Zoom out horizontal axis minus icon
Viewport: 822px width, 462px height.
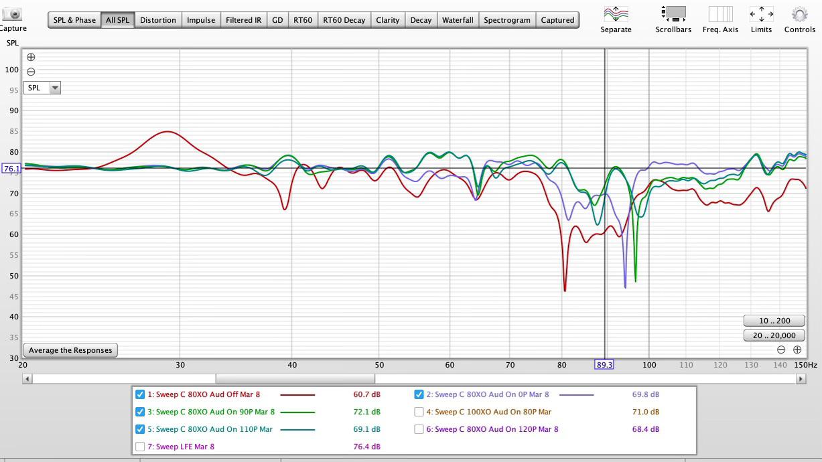pos(781,350)
